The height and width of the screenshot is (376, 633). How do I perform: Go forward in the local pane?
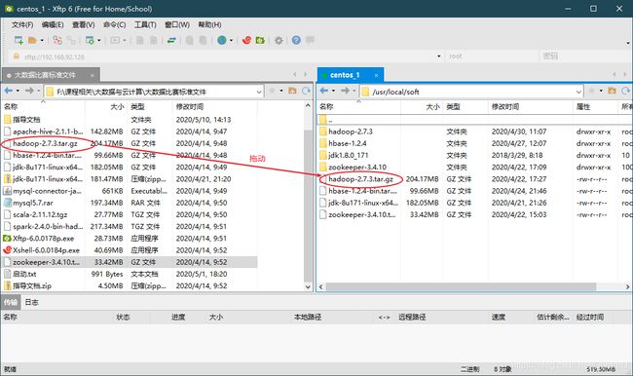[29, 91]
